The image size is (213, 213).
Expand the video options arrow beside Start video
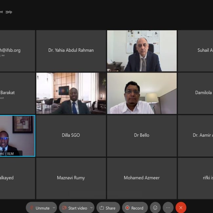click(x=91, y=208)
